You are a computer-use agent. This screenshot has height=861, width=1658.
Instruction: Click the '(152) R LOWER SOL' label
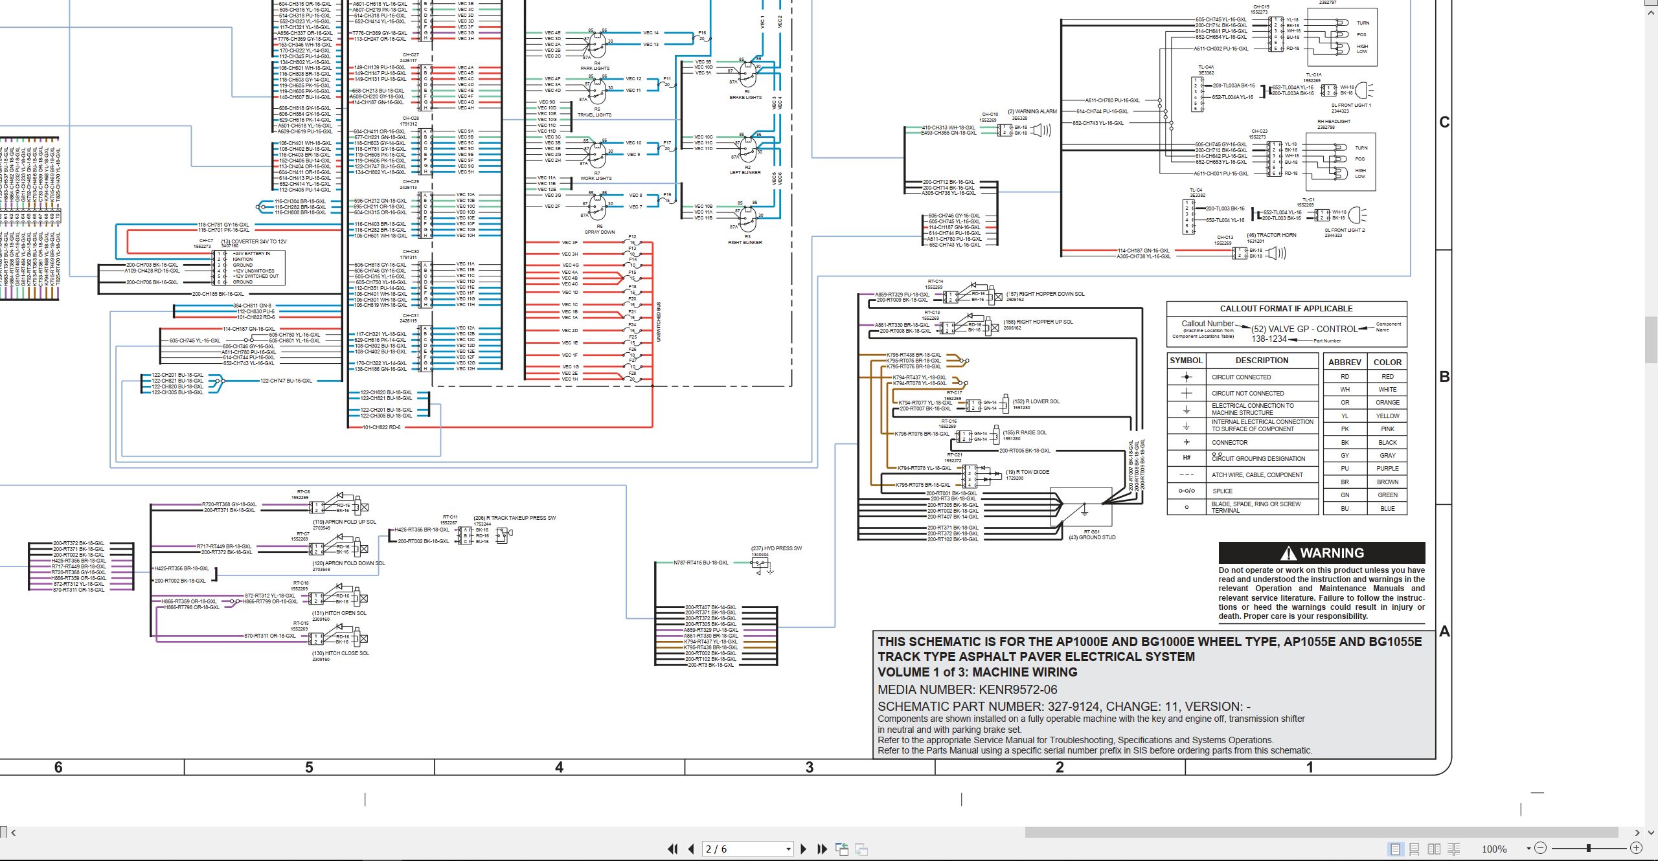pyautogui.click(x=1036, y=401)
